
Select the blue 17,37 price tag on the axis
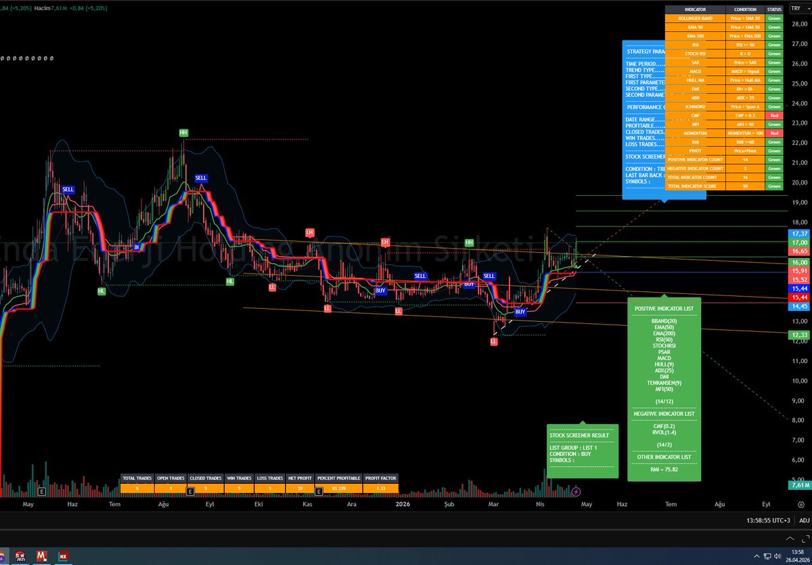tap(800, 233)
